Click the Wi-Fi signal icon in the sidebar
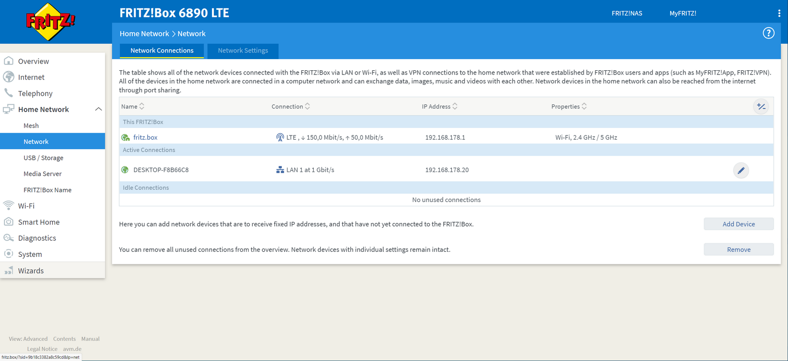Viewport: 788px width, 361px height. pyautogui.click(x=8, y=205)
